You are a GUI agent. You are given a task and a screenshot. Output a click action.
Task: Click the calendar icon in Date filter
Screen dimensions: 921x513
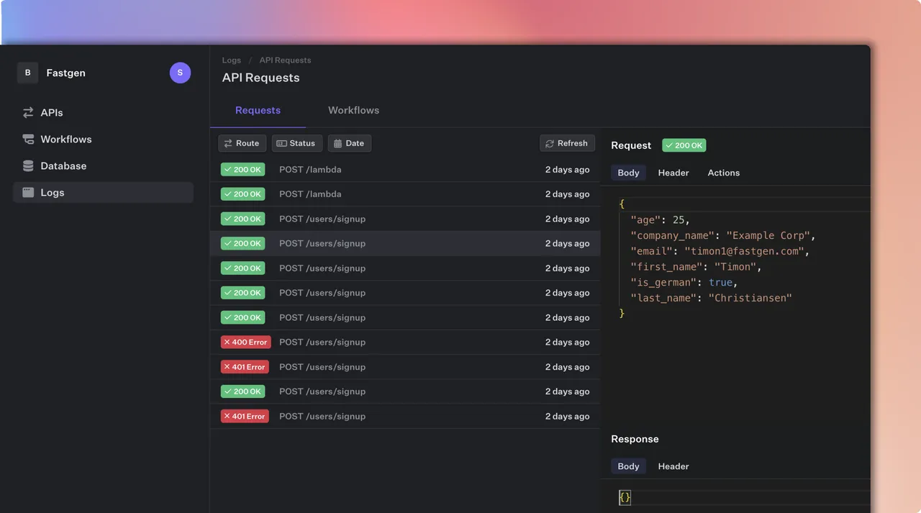[338, 143]
